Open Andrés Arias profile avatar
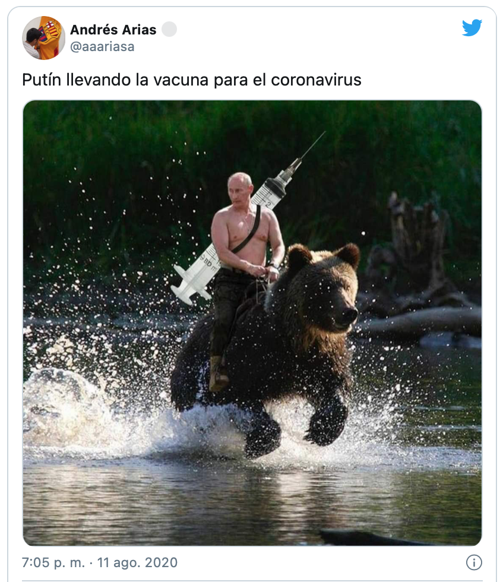The height and width of the screenshot is (582, 500). [x=44, y=38]
